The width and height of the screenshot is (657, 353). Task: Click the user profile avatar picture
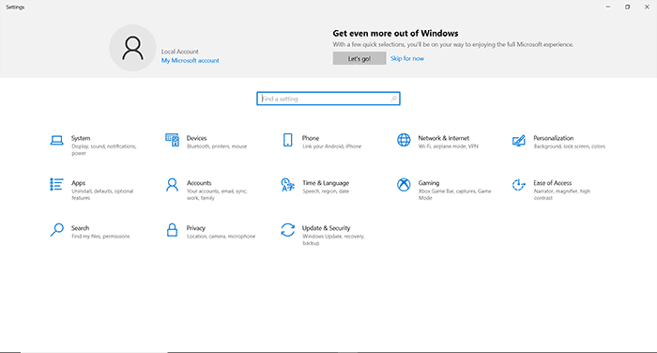132,48
